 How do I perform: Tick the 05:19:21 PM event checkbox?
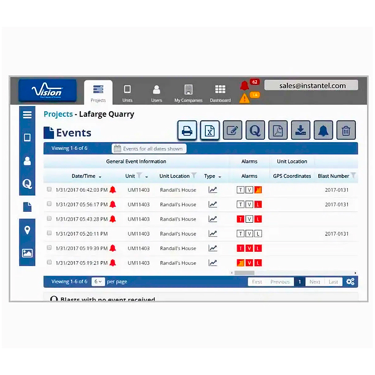[x=49, y=262]
